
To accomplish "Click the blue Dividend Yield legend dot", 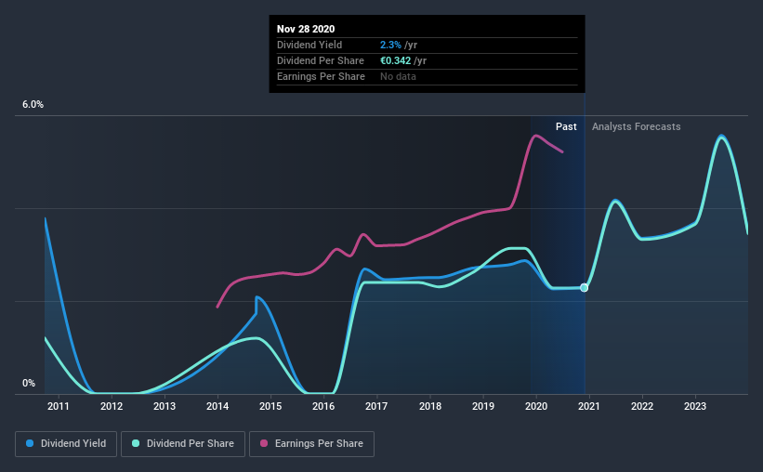I will [x=30, y=443].
